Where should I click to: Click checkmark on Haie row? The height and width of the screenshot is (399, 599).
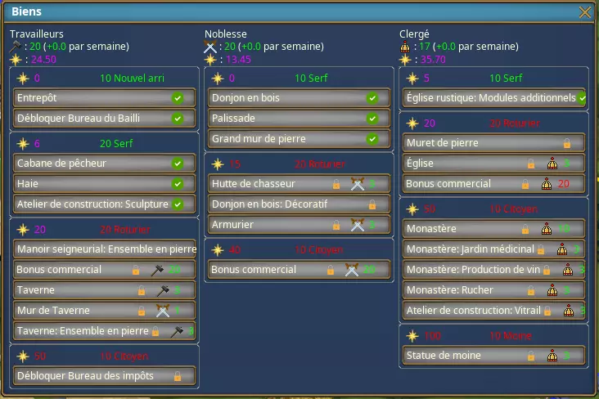[178, 184]
